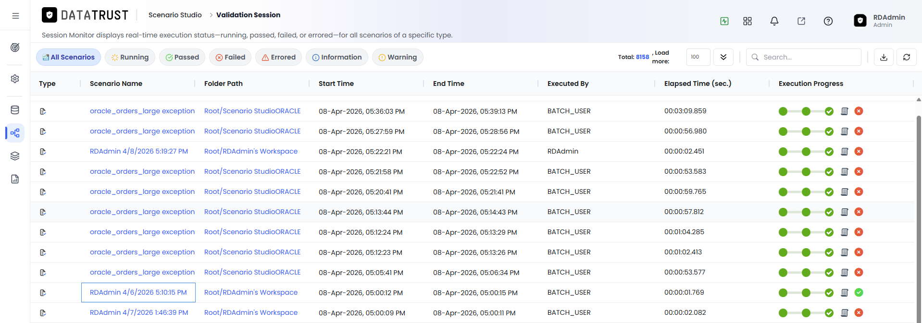Image resolution: width=922 pixels, height=323 pixels.
Task: Open the layers icon in sidebar
Action: coord(15,156)
